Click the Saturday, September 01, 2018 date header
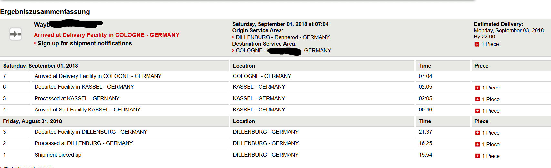The width and height of the screenshot is (551, 168). [41, 66]
